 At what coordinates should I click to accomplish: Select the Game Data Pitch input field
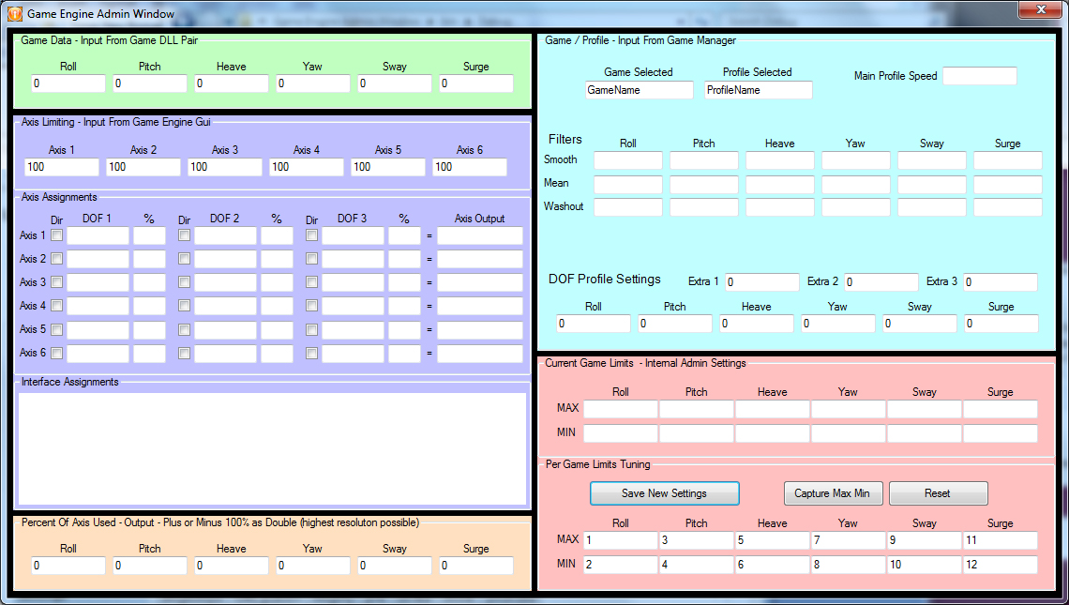tap(150, 83)
